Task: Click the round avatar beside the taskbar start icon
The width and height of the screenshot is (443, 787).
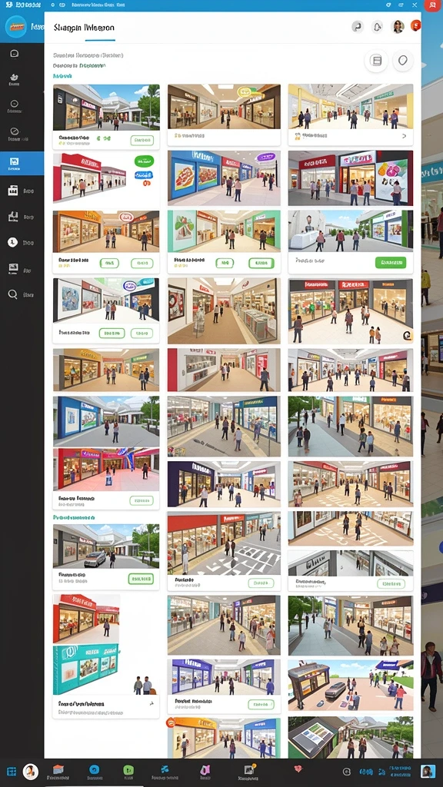Action: (31, 772)
